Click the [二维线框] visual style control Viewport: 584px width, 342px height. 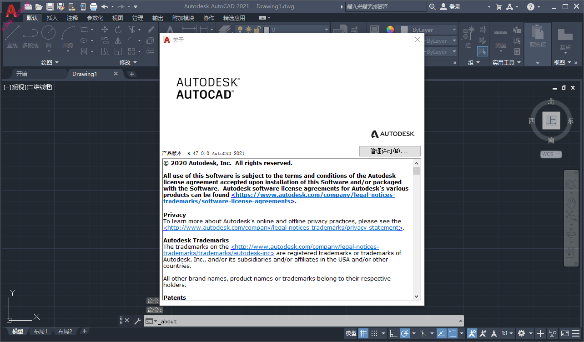pos(40,87)
